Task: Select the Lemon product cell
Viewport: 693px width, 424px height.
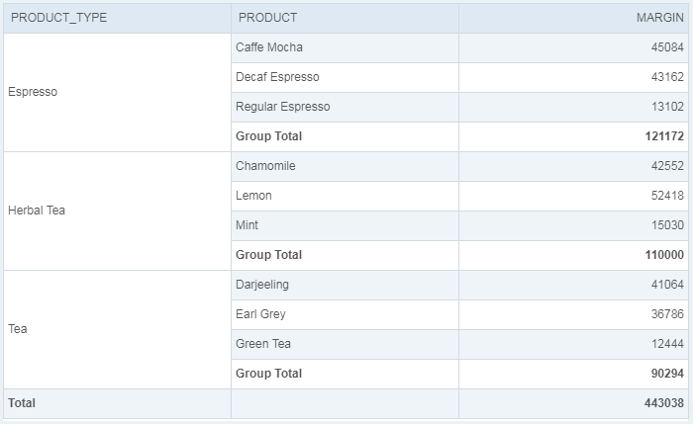Action: click(x=253, y=196)
